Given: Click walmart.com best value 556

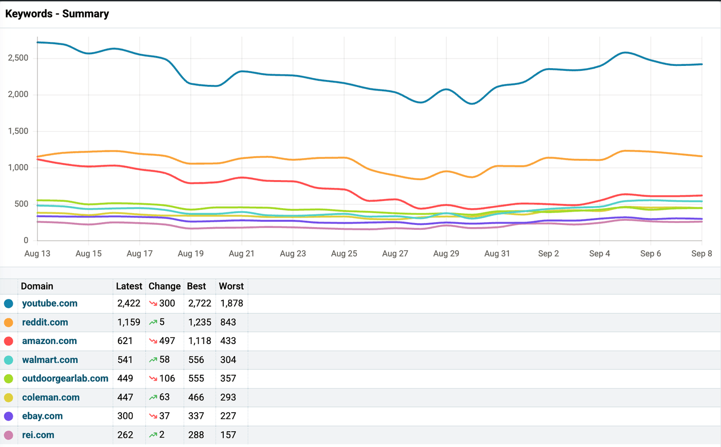Looking at the screenshot, I should tap(196, 360).
